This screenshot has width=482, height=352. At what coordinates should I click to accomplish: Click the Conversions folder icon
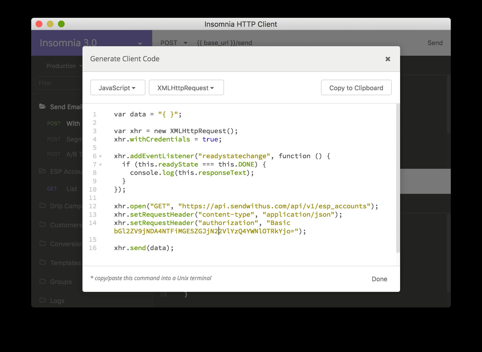[x=43, y=243]
